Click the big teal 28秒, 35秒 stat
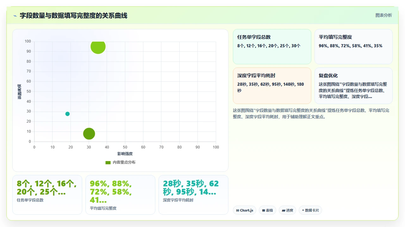405x227 pixels. pos(191,188)
